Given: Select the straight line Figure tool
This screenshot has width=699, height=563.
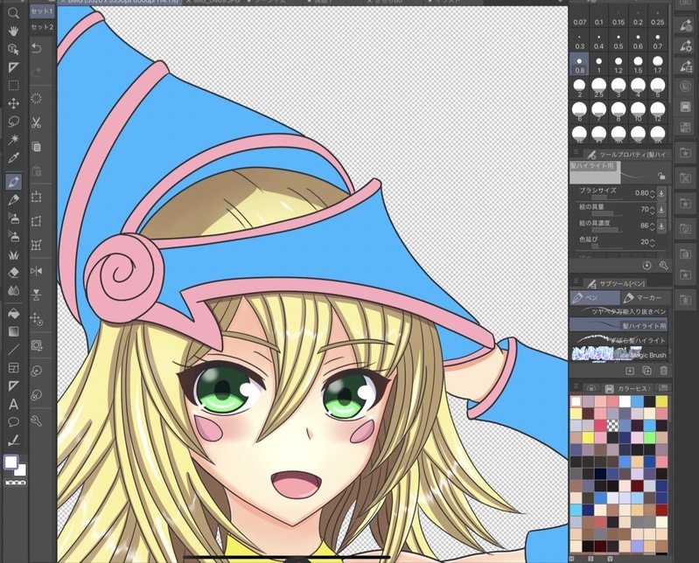Looking at the screenshot, I should (x=13, y=350).
